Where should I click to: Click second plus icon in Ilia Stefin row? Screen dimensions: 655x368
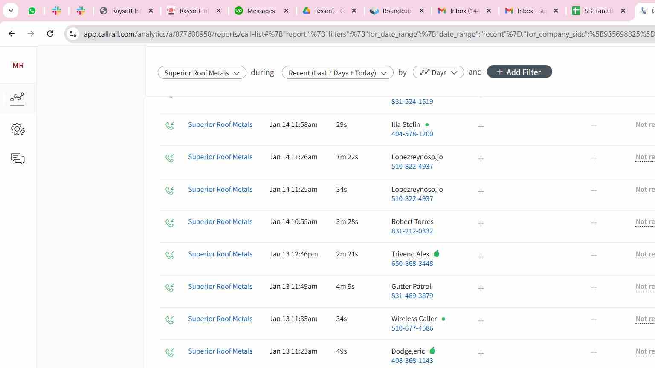point(594,126)
